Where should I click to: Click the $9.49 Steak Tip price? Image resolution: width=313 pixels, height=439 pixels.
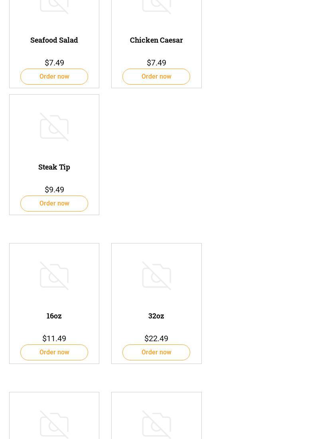click(54, 190)
